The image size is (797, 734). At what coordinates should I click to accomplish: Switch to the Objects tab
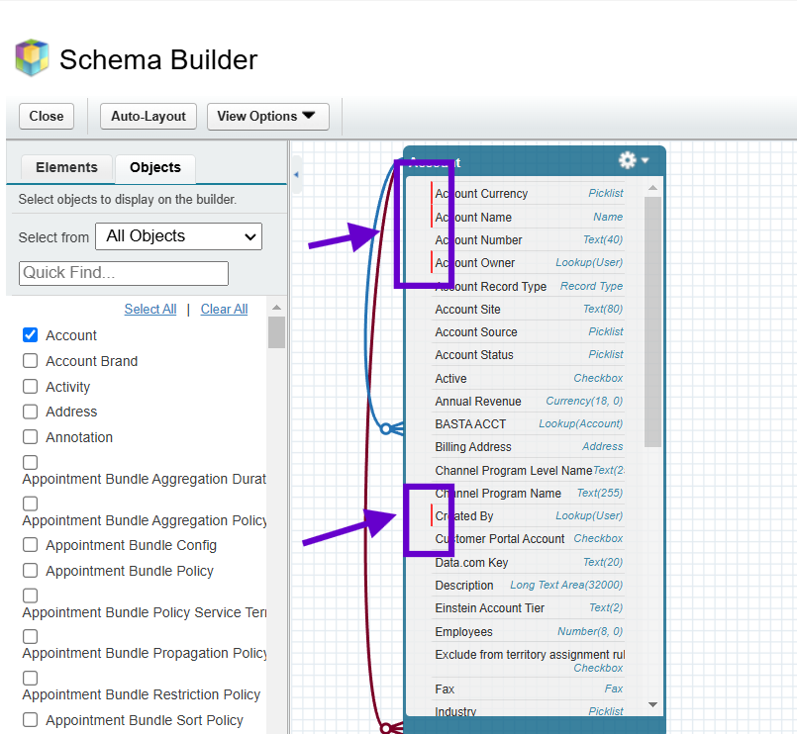(155, 167)
